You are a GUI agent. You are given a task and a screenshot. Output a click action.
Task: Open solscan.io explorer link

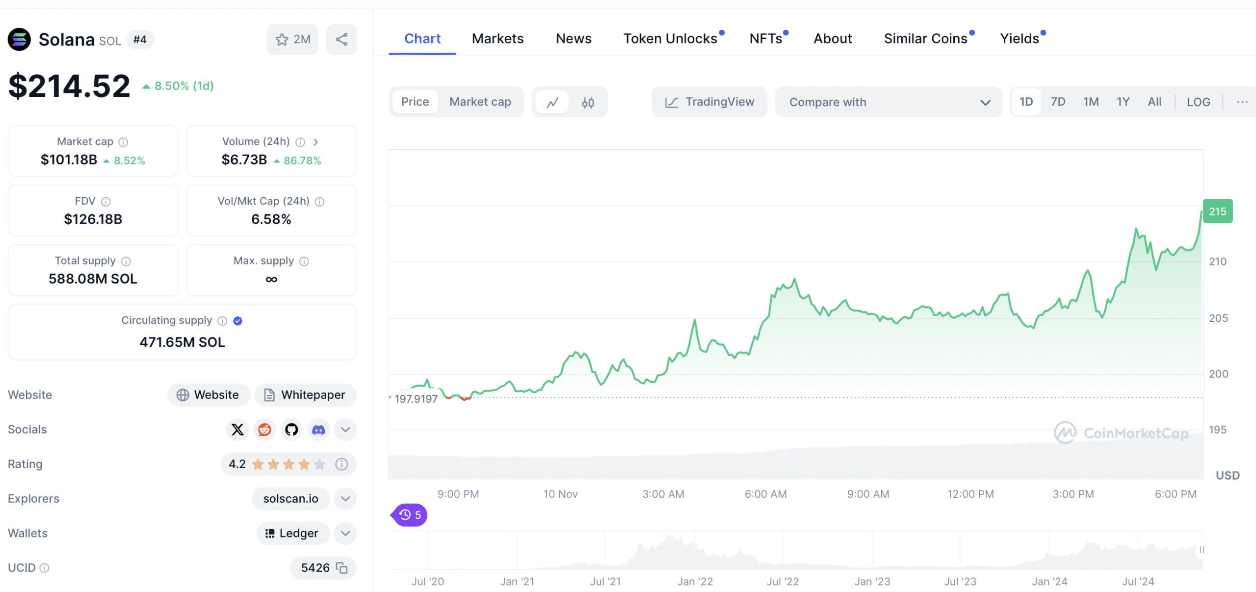(290, 499)
